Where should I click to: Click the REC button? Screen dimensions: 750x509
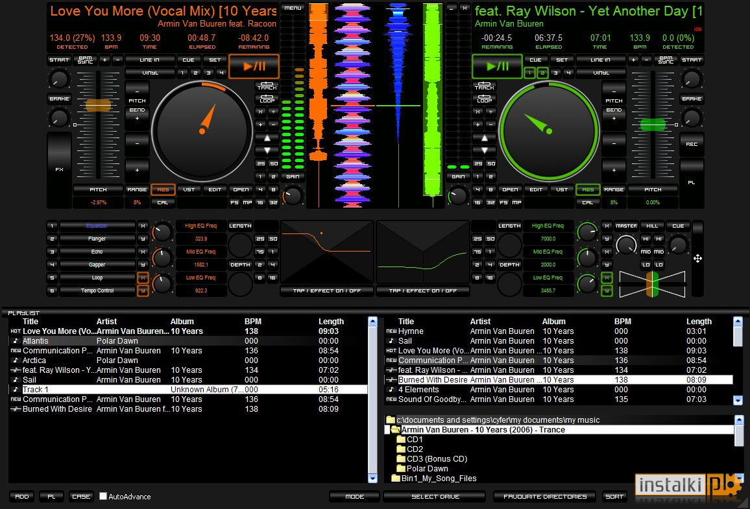(x=692, y=145)
